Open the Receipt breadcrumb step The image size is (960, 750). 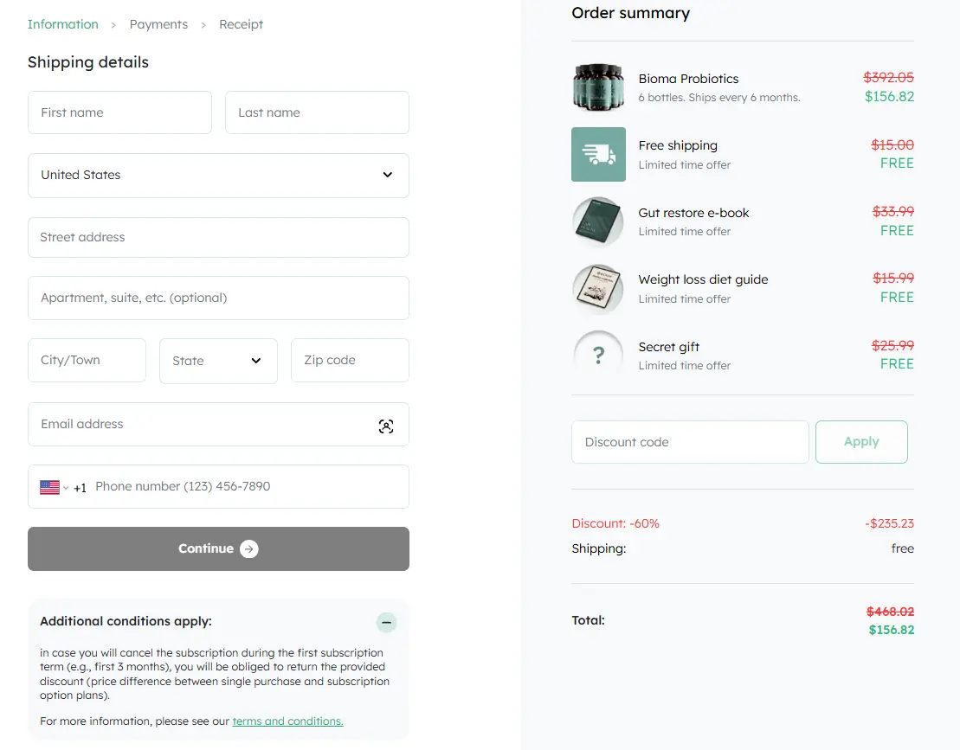click(x=241, y=24)
